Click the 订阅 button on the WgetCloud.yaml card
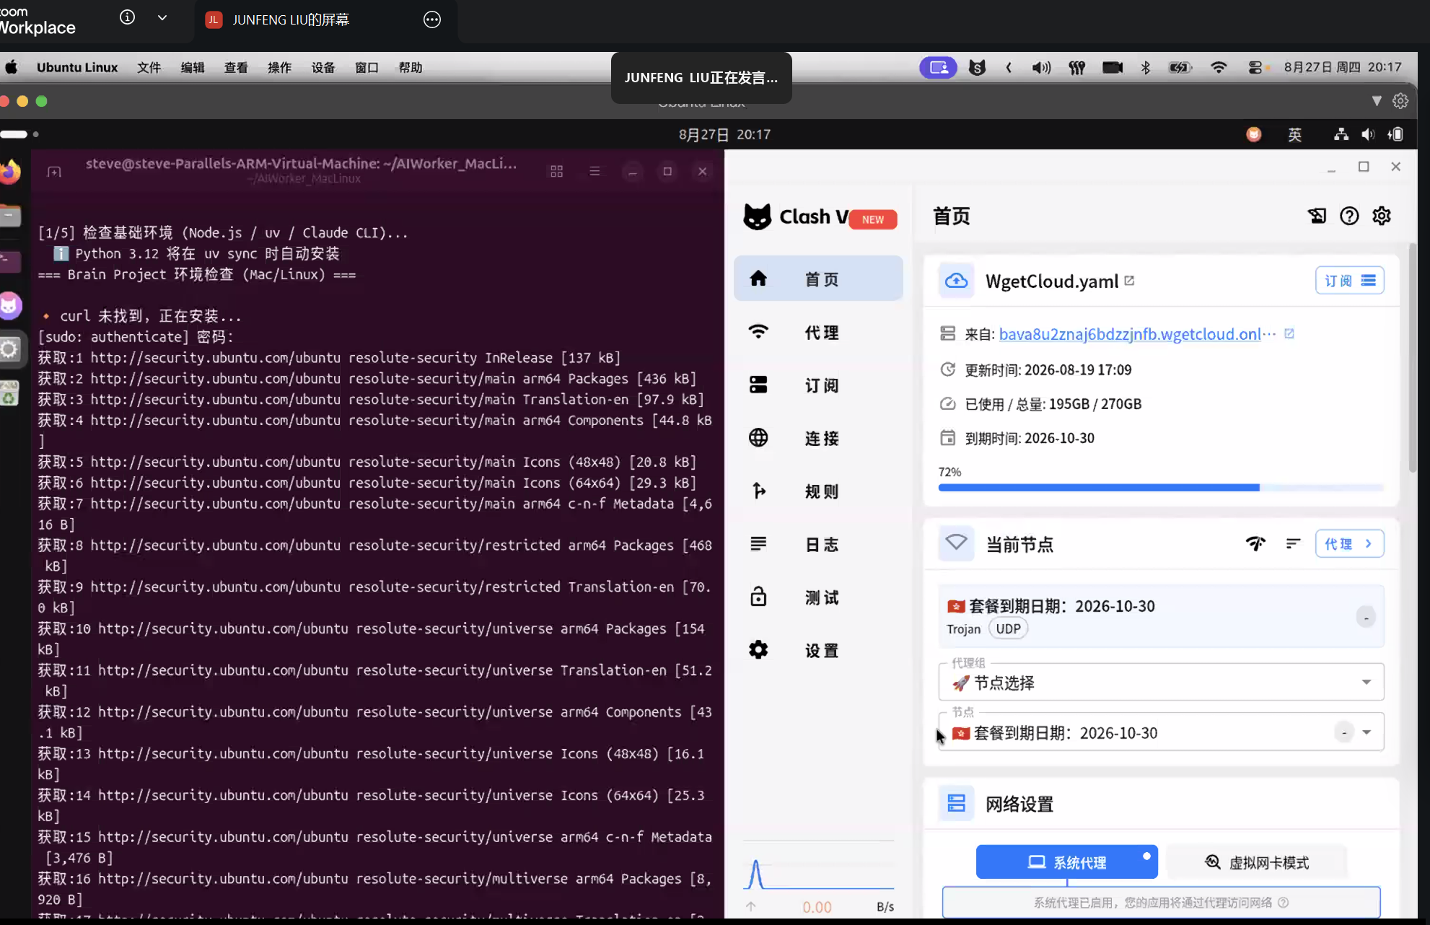This screenshot has width=1430, height=925. pyautogui.click(x=1349, y=280)
